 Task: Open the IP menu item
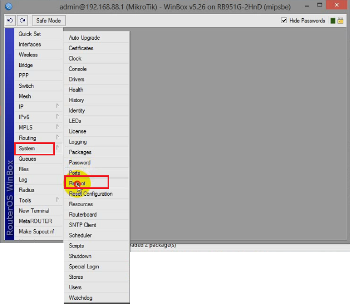38,107
